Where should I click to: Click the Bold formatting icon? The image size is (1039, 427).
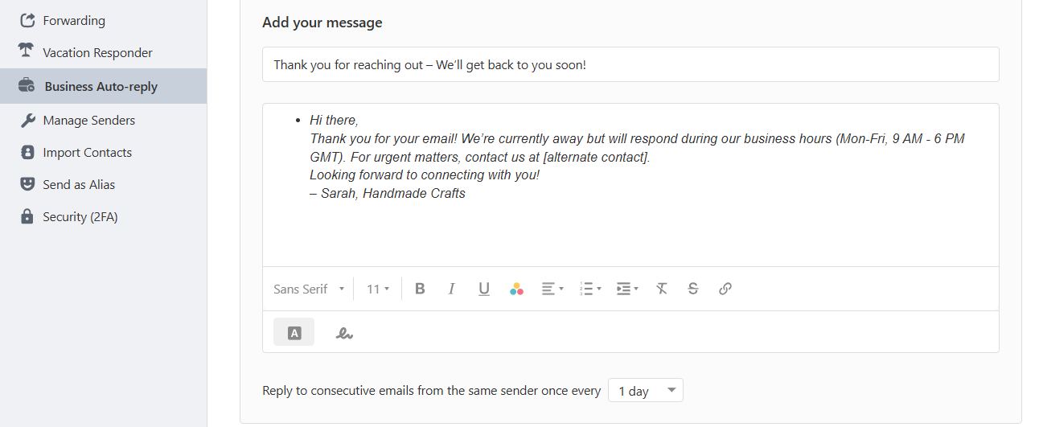420,289
